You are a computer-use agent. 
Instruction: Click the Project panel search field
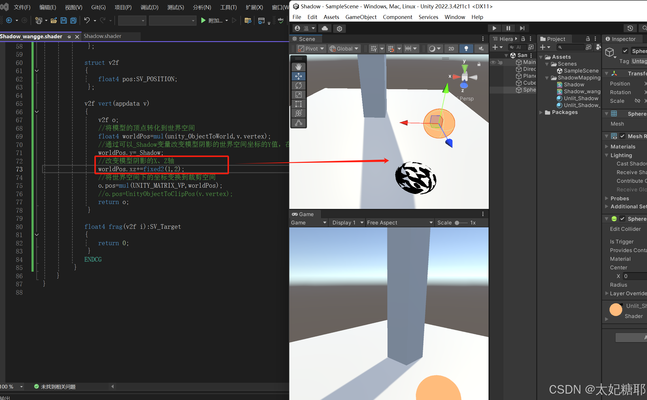(571, 47)
